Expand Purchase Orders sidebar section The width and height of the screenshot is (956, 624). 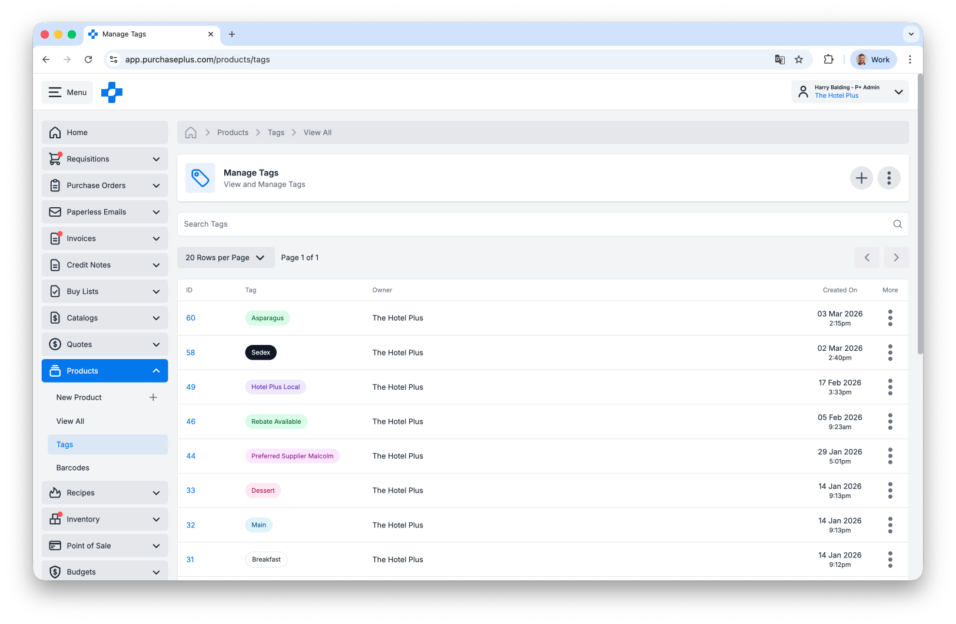pyautogui.click(x=105, y=185)
